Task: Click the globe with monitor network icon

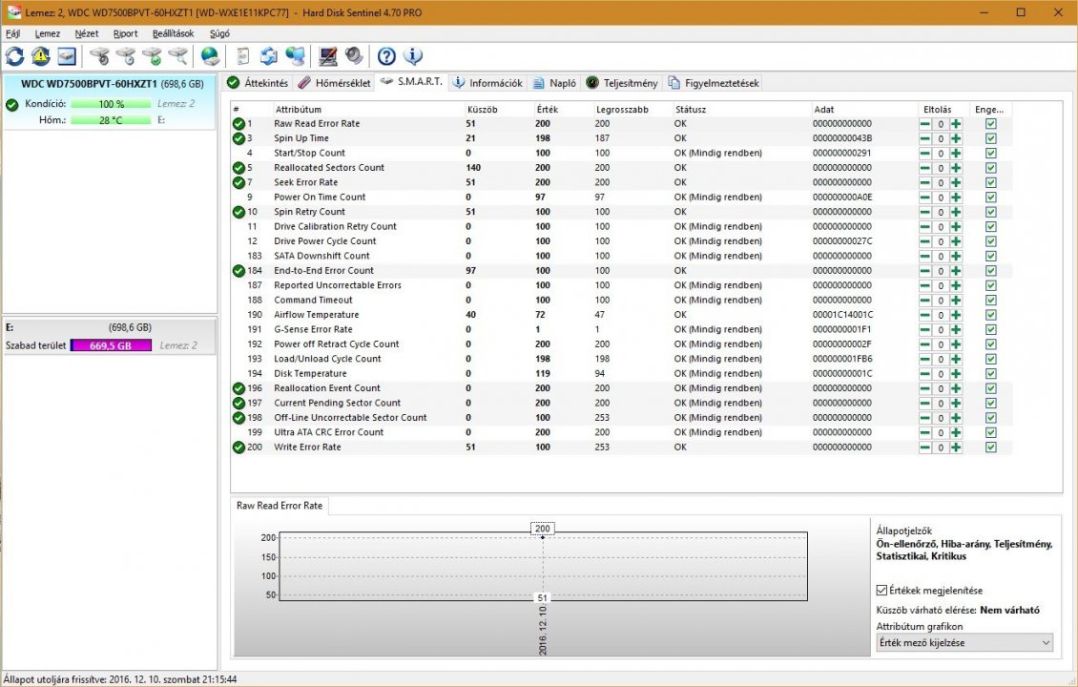Action: tap(295, 56)
